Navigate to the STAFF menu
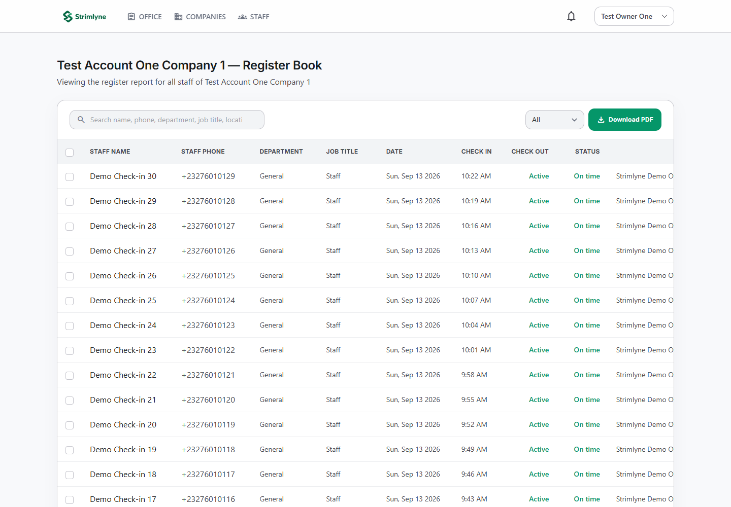 (x=254, y=17)
